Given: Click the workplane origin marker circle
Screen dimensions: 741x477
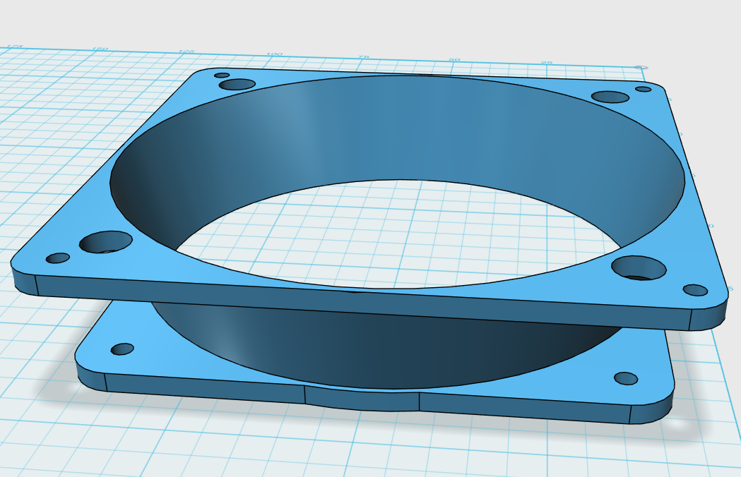Looking at the screenshot, I should (641, 68).
